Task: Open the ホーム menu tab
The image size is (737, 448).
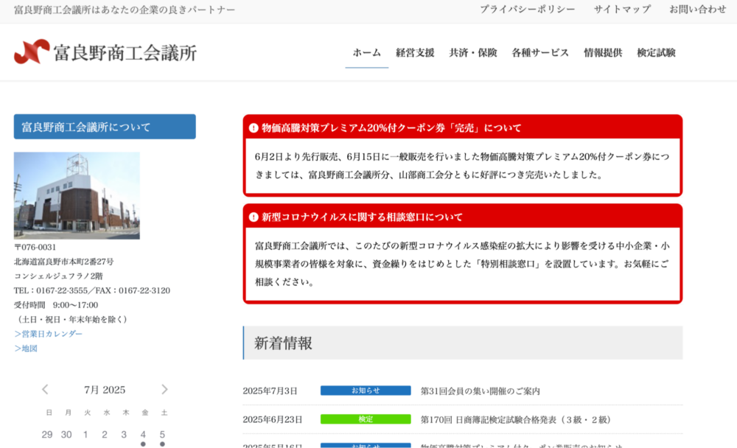Action: 366,53
